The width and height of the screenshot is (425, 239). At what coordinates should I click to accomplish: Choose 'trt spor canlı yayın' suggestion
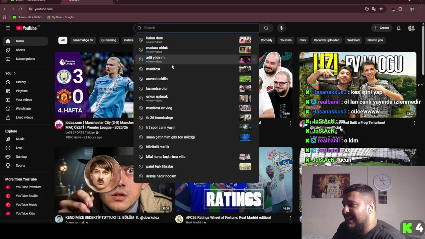pos(196,127)
